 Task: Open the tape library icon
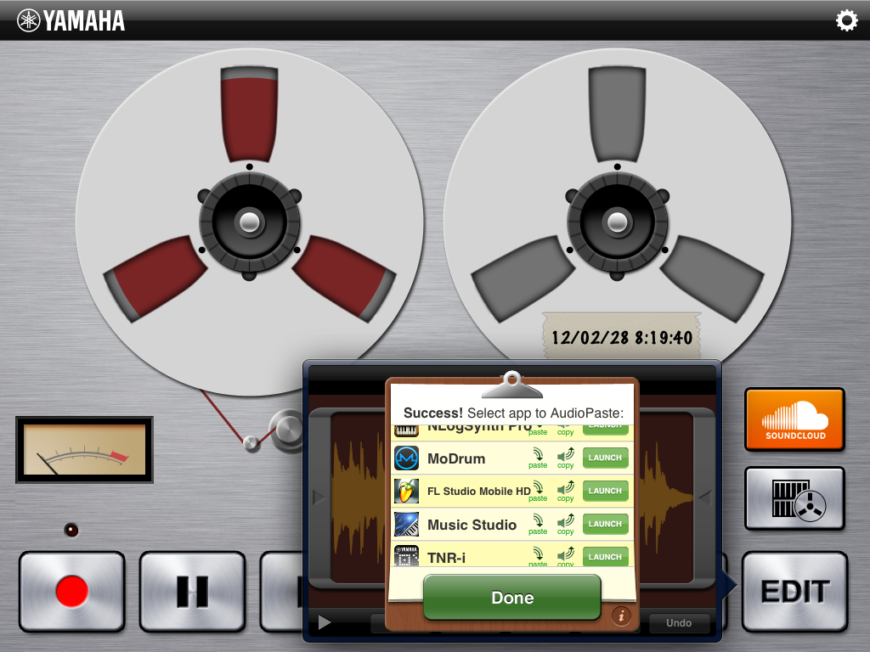click(x=794, y=497)
